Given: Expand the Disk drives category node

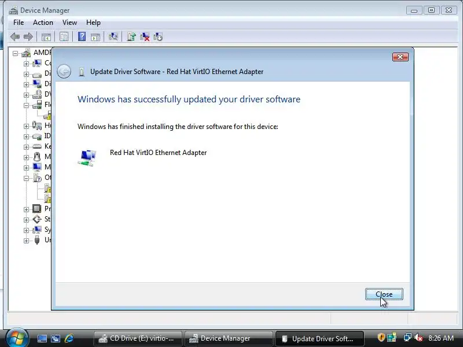Looking at the screenshot, I should click(x=26, y=74).
